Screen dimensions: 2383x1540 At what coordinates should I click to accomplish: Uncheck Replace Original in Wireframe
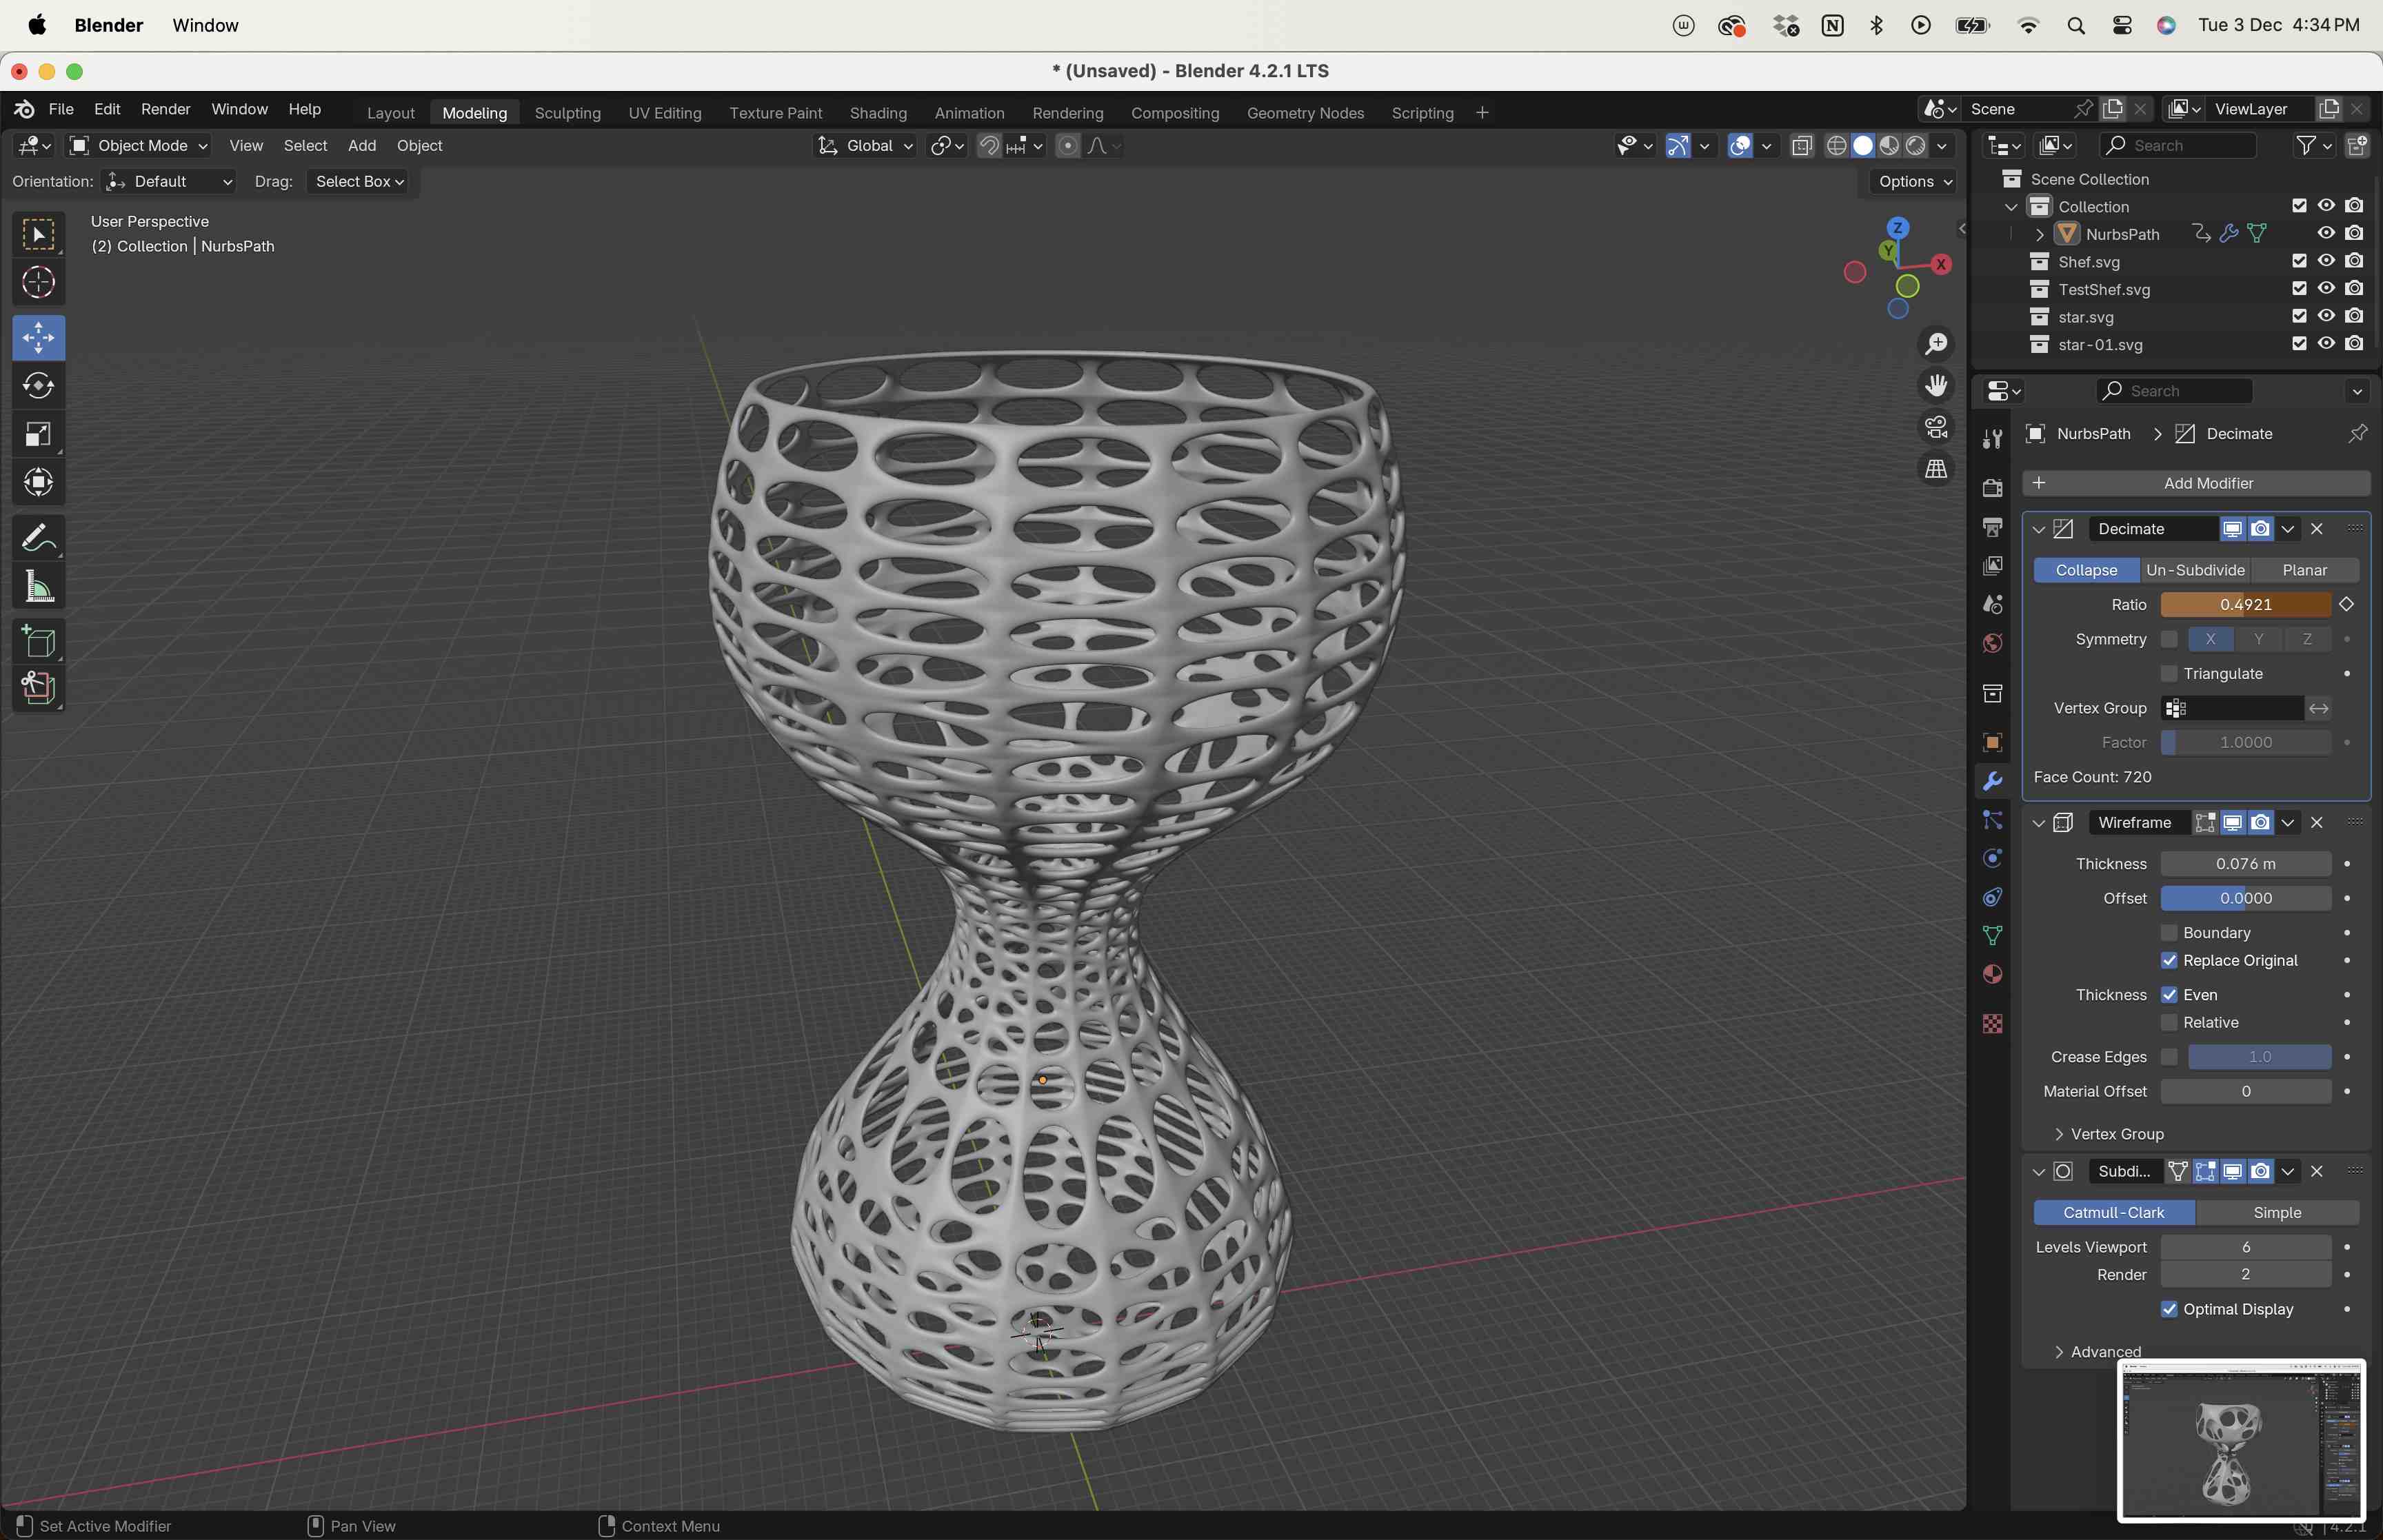pyautogui.click(x=2169, y=961)
